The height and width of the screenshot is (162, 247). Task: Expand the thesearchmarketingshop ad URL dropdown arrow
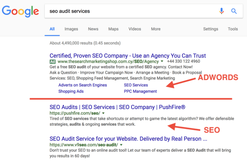pos(162,61)
